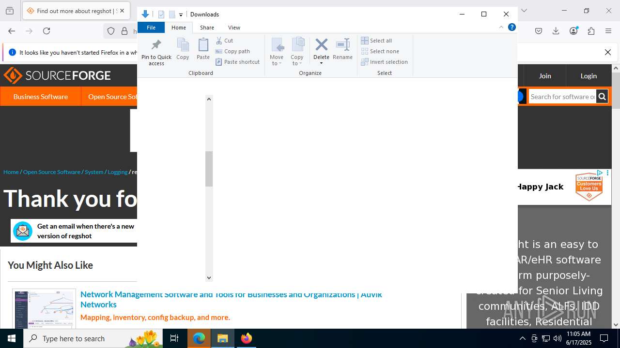620x348 pixels.
Task: Click Invert selection in ribbon
Action: tap(384, 62)
